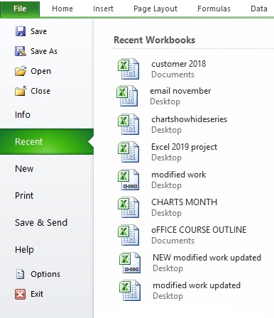Click the red Exit icon
The width and height of the screenshot is (274, 318).
(x=20, y=294)
